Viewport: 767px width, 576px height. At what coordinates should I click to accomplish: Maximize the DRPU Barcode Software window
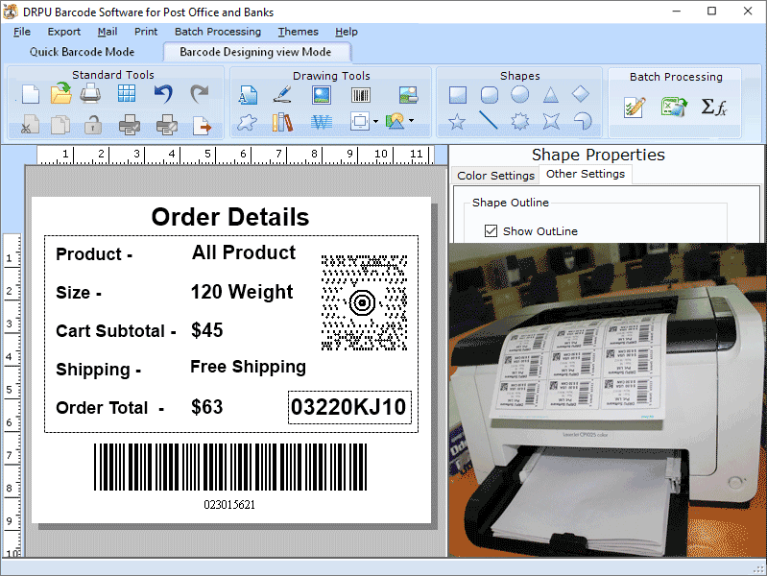point(711,11)
